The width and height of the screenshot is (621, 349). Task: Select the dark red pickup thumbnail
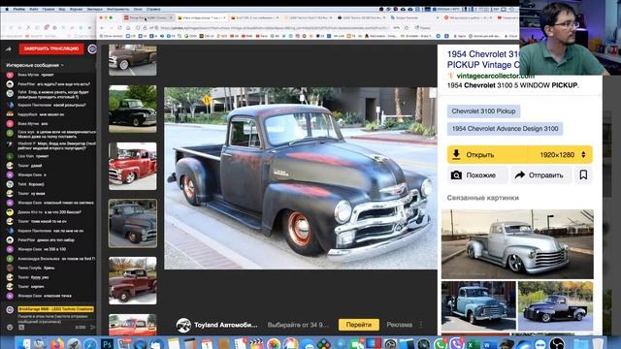tap(133, 280)
